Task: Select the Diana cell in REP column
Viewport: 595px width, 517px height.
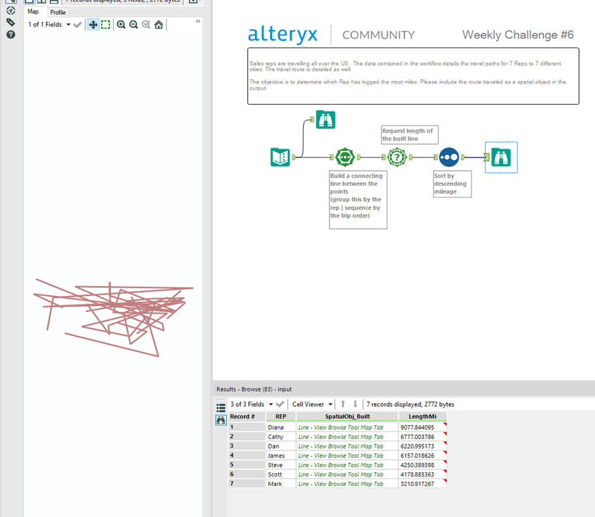Action: [281, 428]
